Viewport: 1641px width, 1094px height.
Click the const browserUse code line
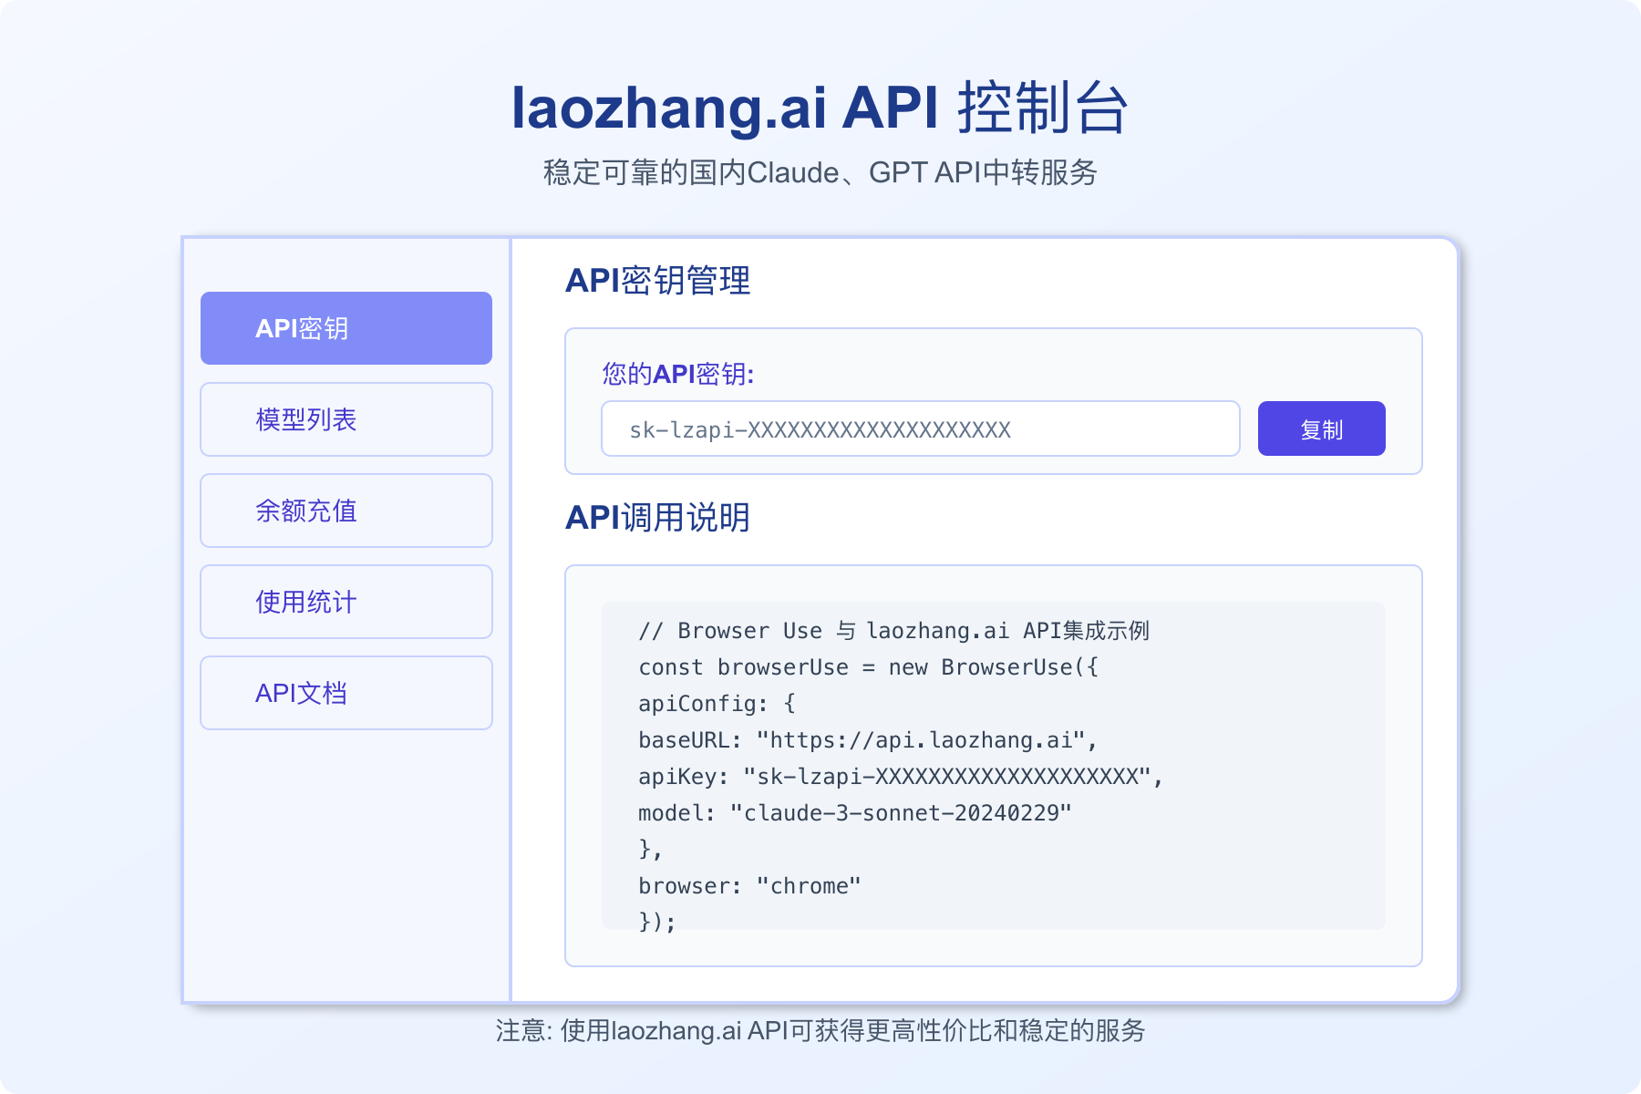point(869,667)
